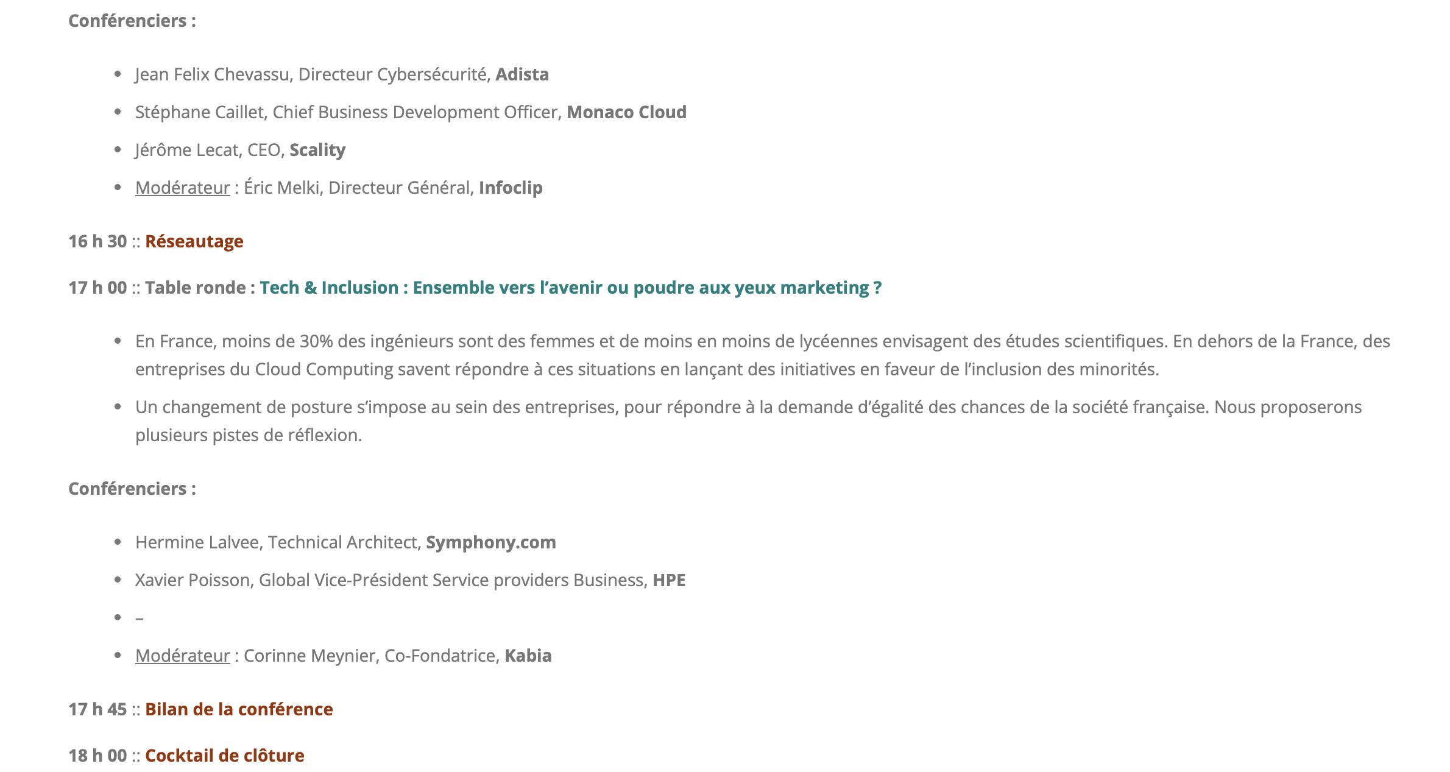Click the 17 h 00 time label
Screen dimensions: 1450x772
coord(97,288)
